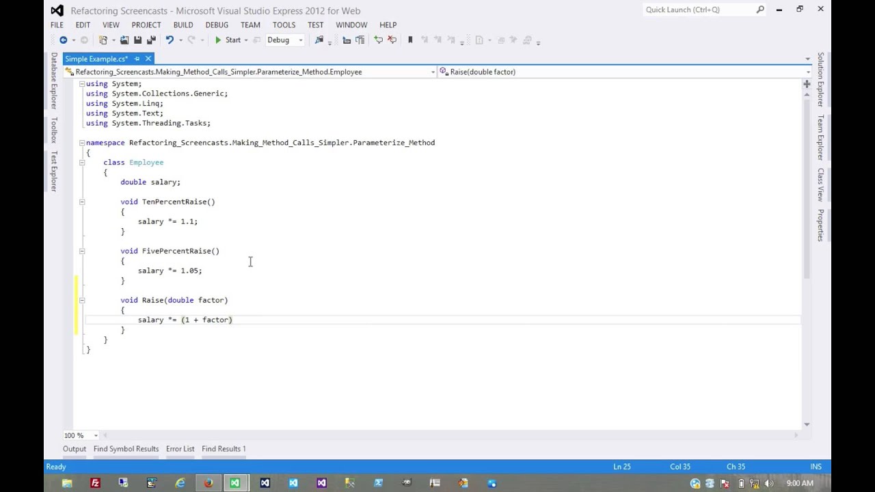Open Internet Explorer from the taskbar

[180, 483]
